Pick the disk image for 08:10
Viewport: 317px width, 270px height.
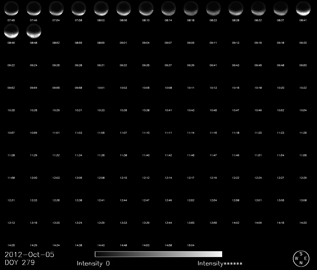[146, 8]
